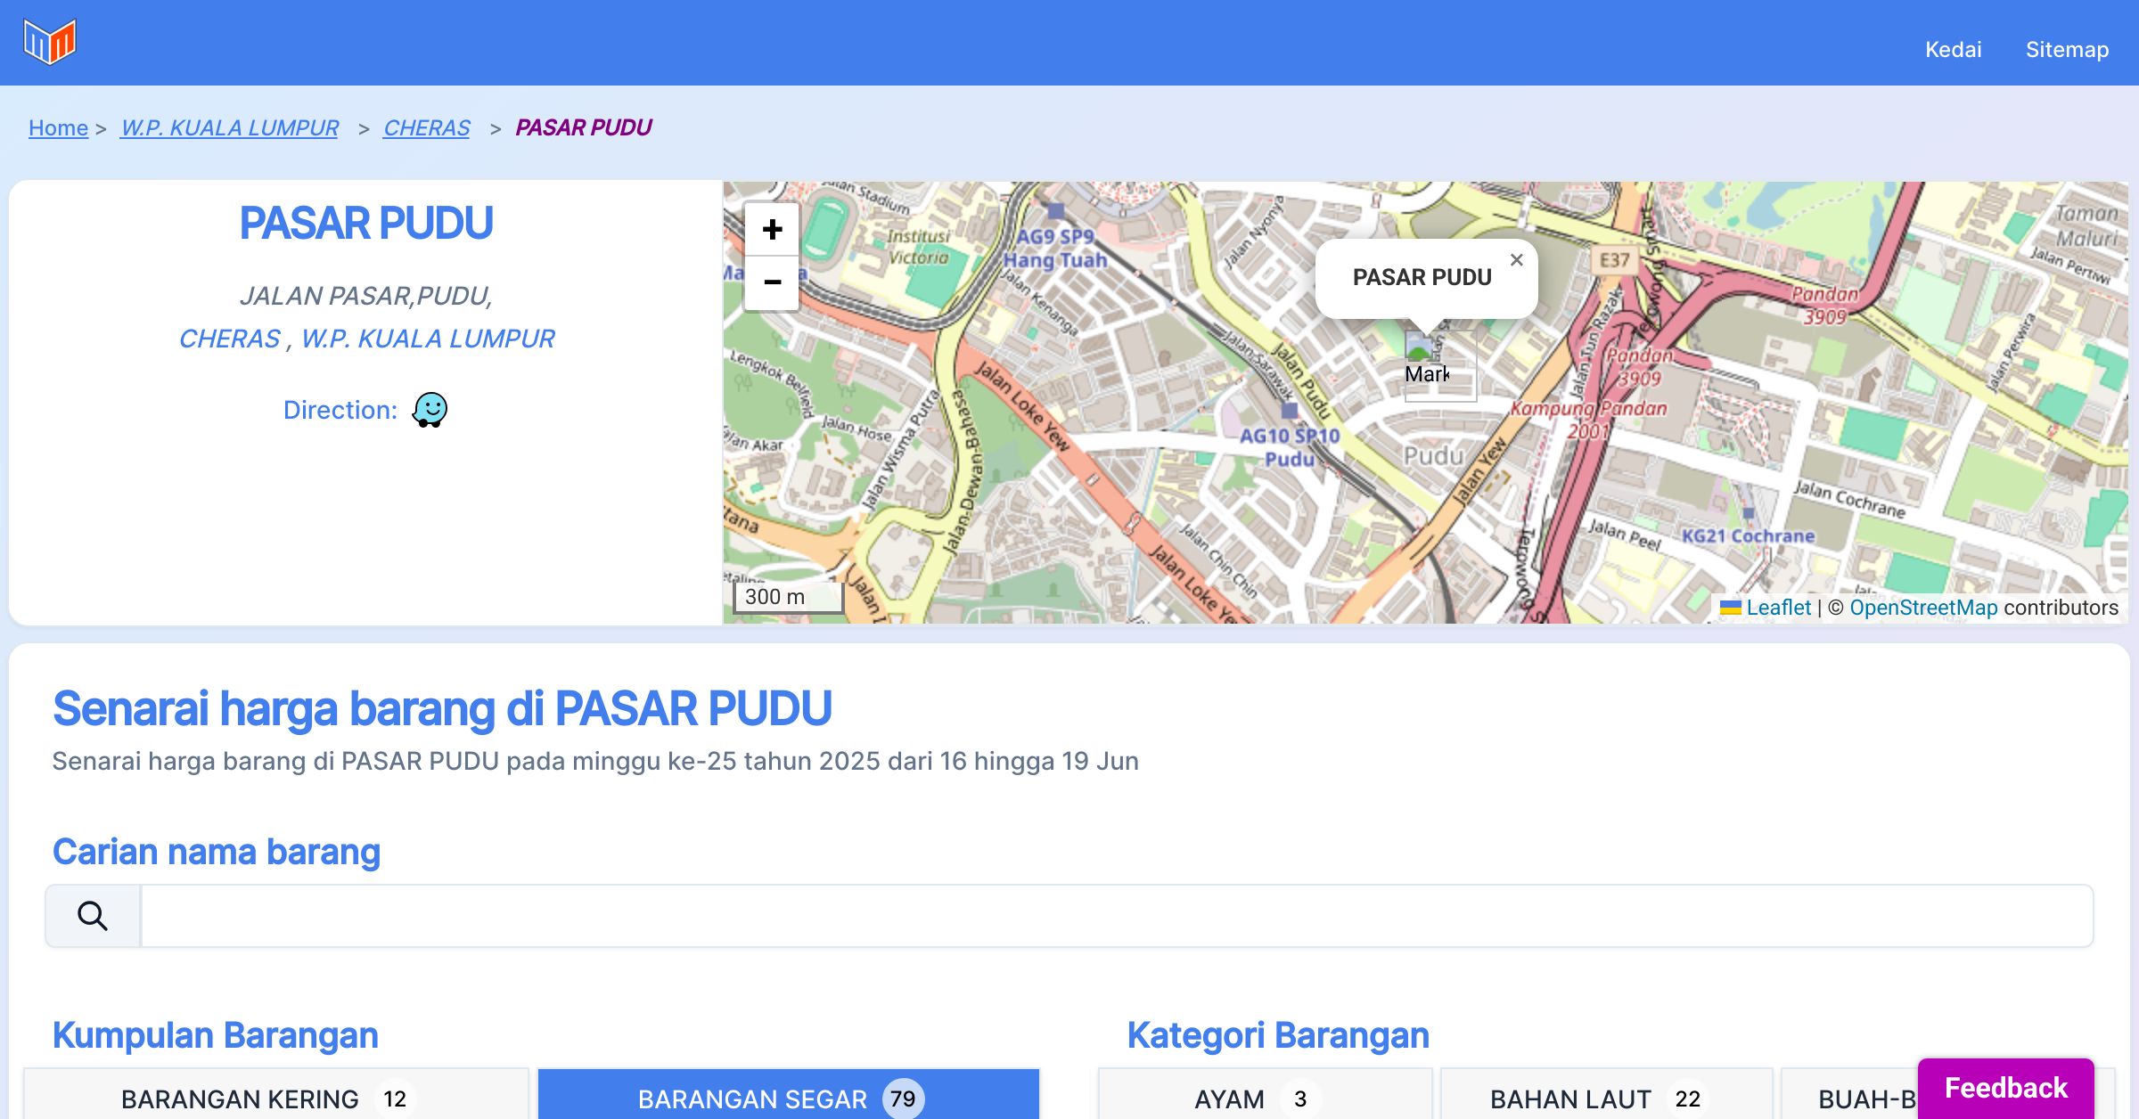Click the site logo icon
This screenshot has width=2139, height=1119.
(x=50, y=42)
